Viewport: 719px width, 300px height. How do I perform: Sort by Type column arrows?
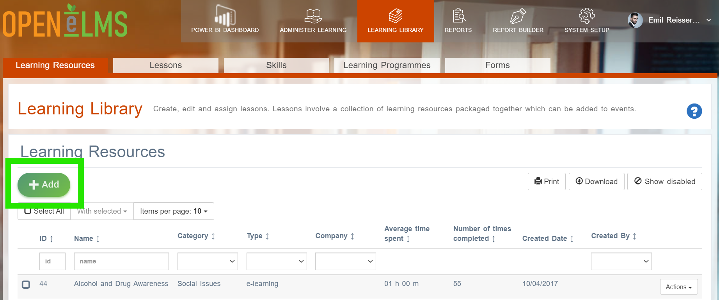pyautogui.click(x=267, y=236)
